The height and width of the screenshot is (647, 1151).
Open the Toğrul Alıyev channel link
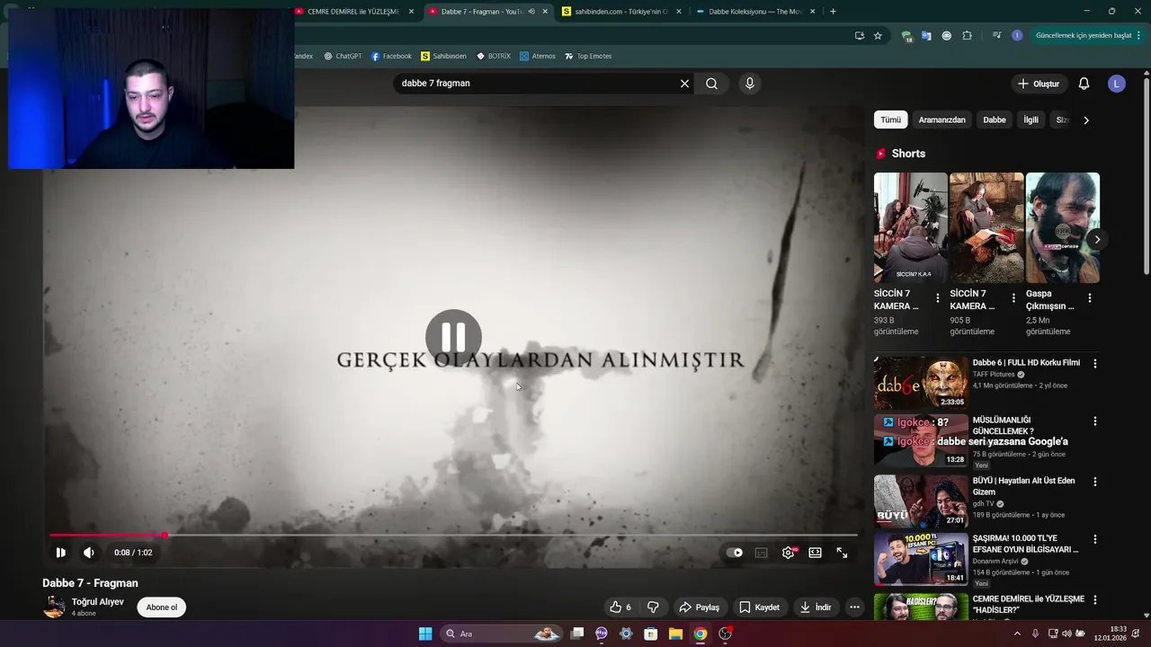coord(97,602)
